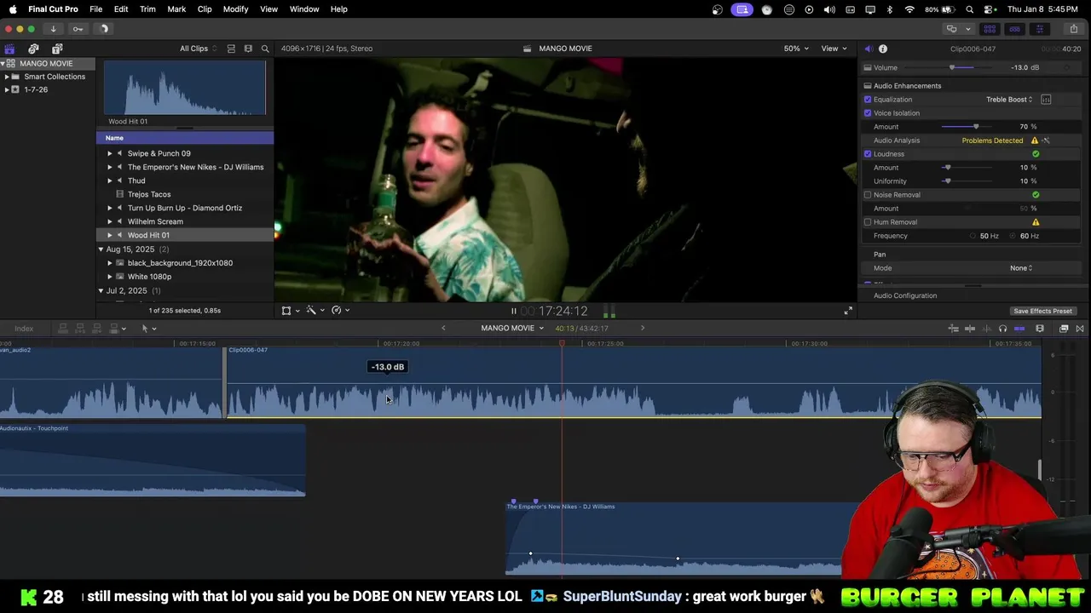Open the MANGO MOVIE project dropdown in timeline
The width and height of the screenshot is (1091, 613).
coord(512,329)
